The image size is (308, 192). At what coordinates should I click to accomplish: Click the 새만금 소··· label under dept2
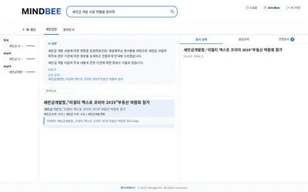point(16,59)
